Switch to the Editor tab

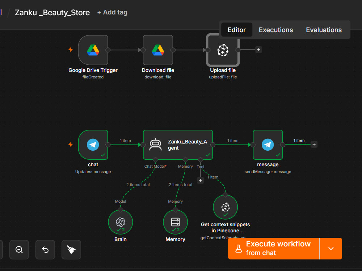pos(237,30)
